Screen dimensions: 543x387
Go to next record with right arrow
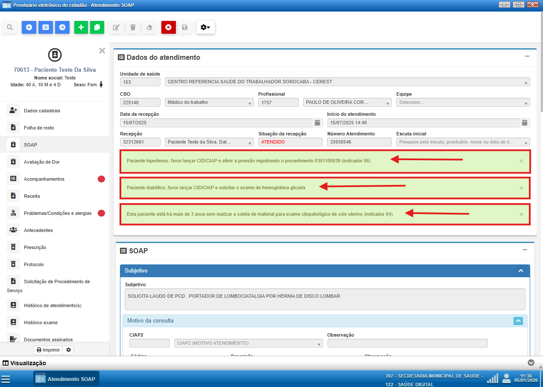pyautogui.click(x=62, y=27)
